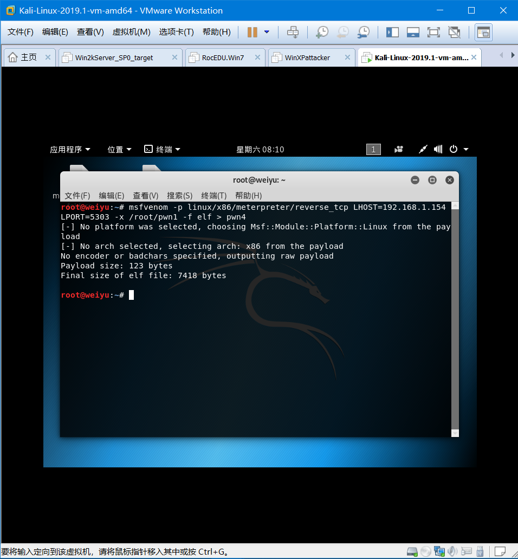Click the terminal prompt cursor

[132, 295]
